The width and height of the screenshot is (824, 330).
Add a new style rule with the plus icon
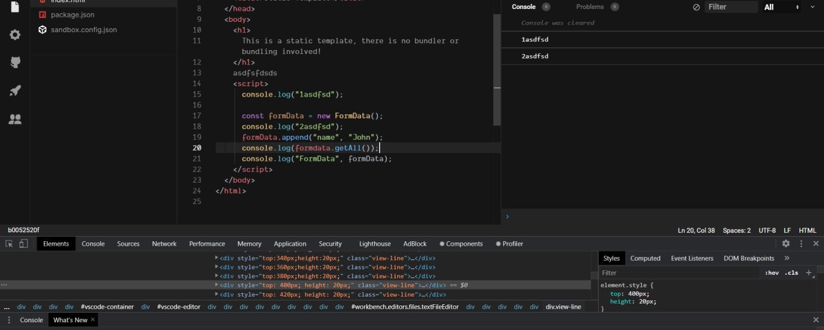click(809, 273)
